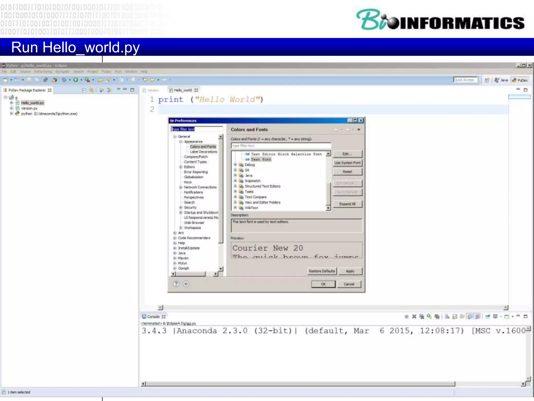The image size is (534, 401).
Task: Switch to the Hello_world editor tab
Action: [183, 90]
